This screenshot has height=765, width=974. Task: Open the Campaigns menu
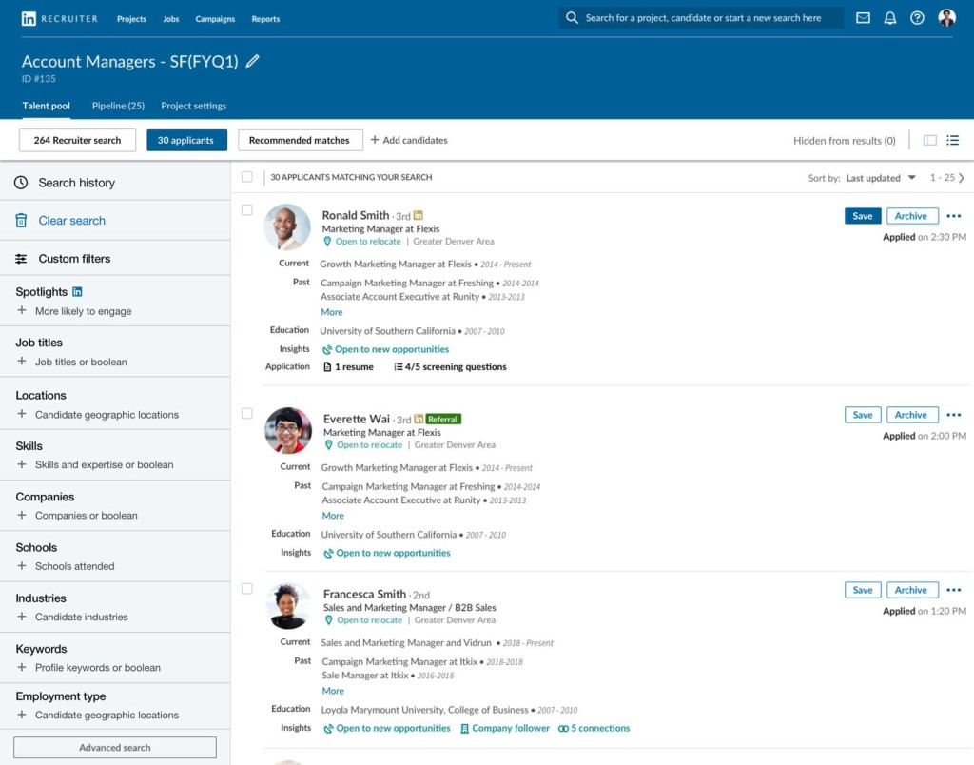point(215,19)
